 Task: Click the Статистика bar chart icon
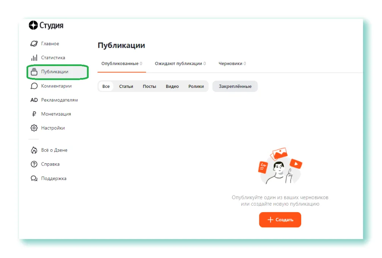tap(34, 58)
